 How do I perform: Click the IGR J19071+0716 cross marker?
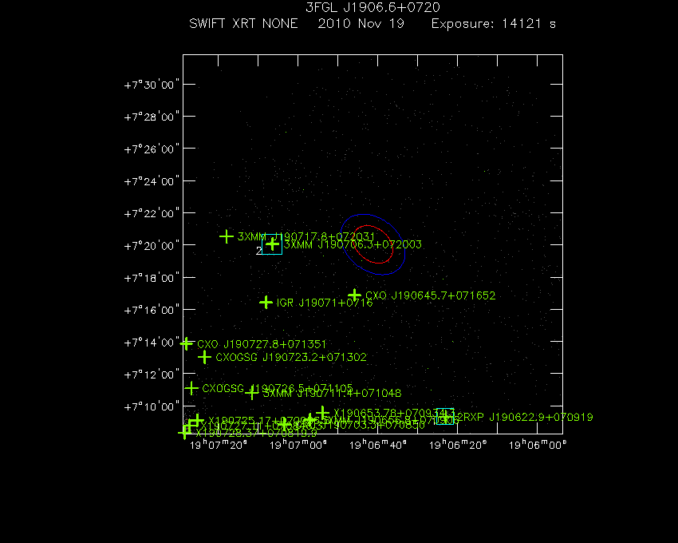pos(266,303)
